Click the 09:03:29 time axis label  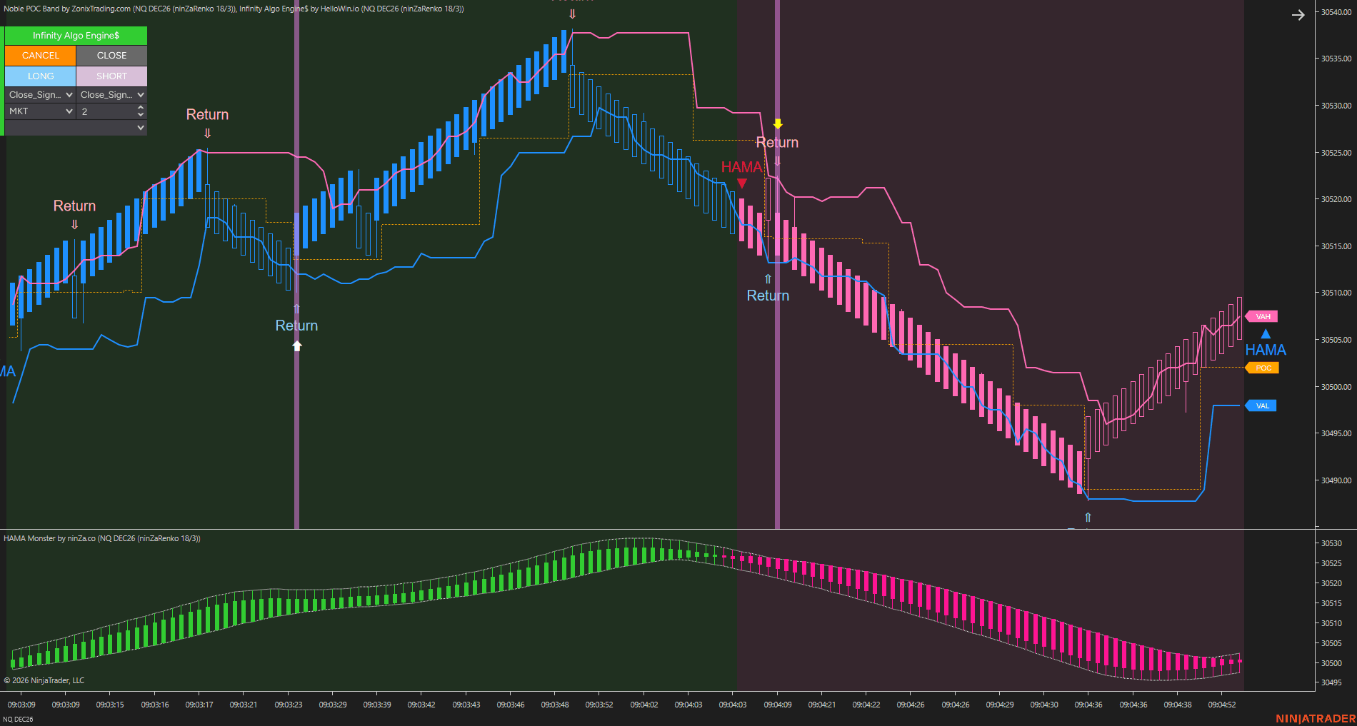pyautogui.click(x=333, y=705)
